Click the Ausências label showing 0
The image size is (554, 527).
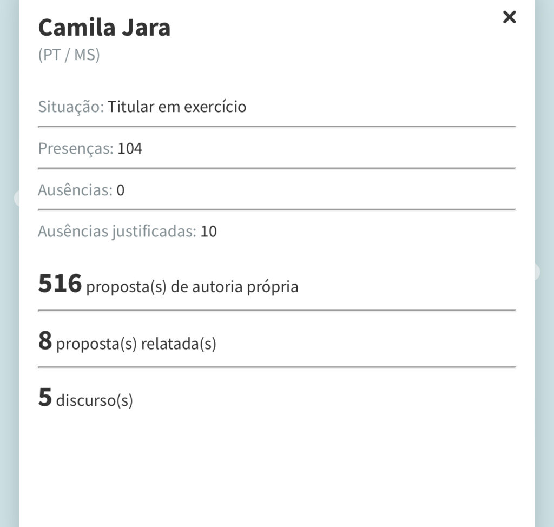tap(75, 190)
